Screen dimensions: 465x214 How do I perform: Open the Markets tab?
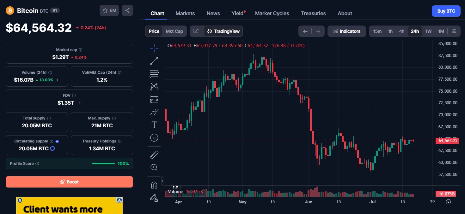click(185, 13)
